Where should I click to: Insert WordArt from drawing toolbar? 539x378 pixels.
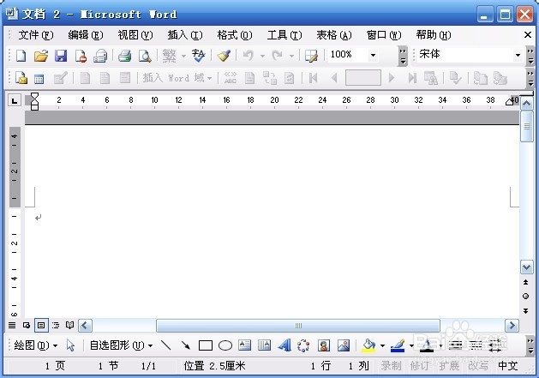pyautogui.click(x=284, y=345)
